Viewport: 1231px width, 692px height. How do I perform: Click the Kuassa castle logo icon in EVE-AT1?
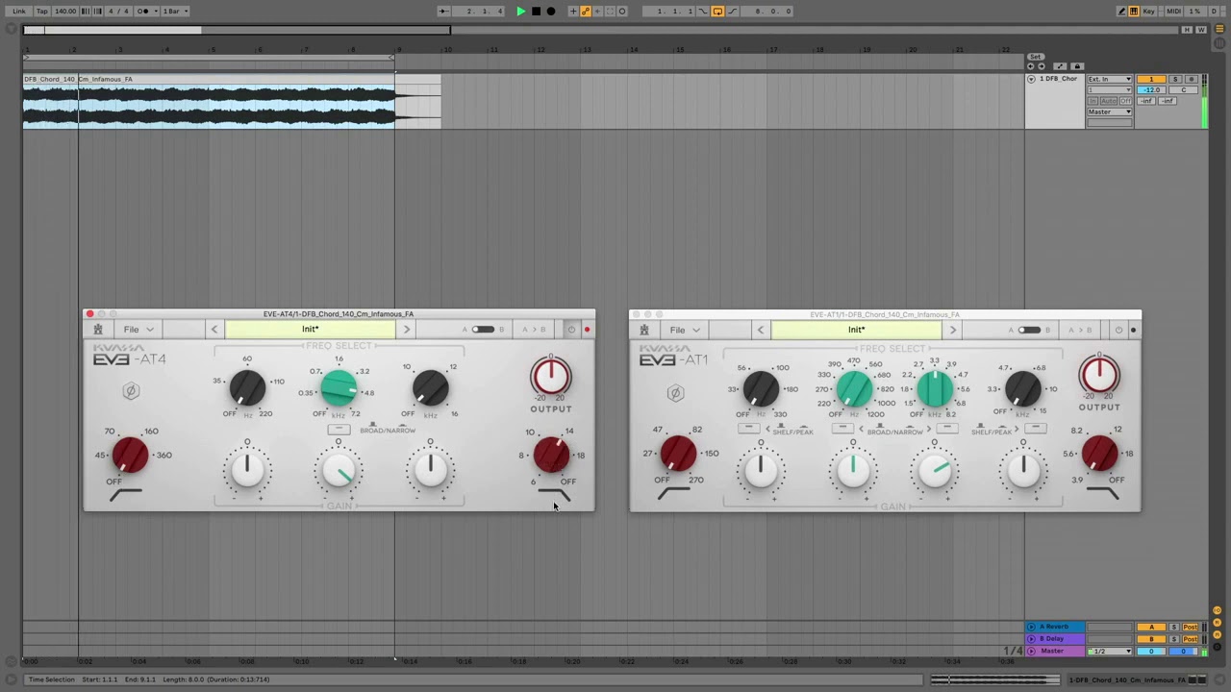coord(644,330)
